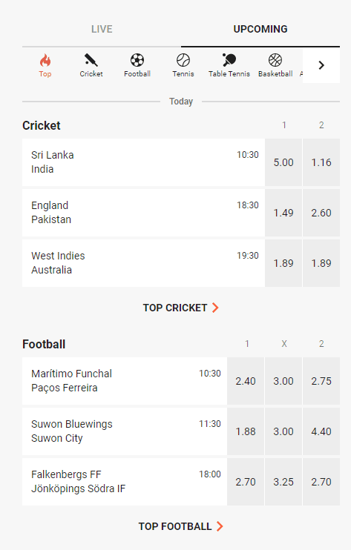This screenshot has height=550, width=351.
Task: Pick Sri Lanka win odds 5.00
Action: point(283,162)
